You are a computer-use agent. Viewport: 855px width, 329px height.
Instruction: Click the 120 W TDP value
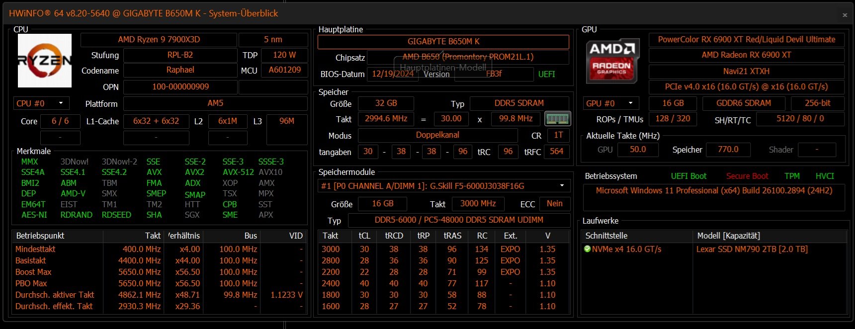(284, 55)
